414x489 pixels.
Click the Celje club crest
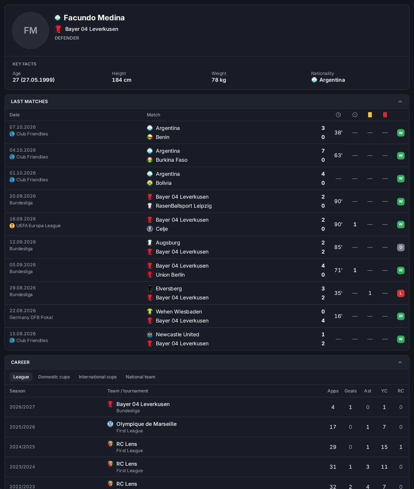(x=150, y=229)
